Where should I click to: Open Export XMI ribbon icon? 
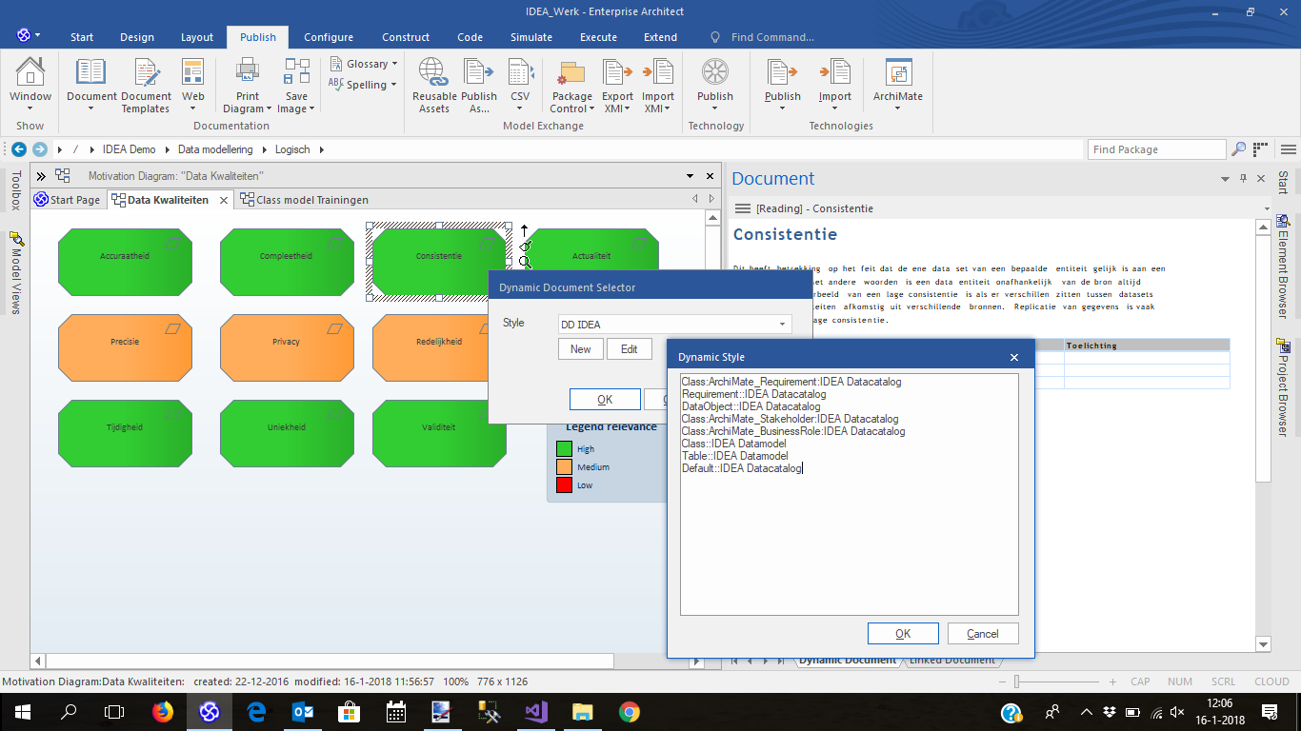617,84
